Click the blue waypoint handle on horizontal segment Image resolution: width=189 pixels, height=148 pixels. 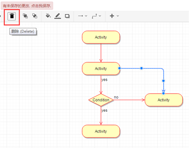point(141,68)
